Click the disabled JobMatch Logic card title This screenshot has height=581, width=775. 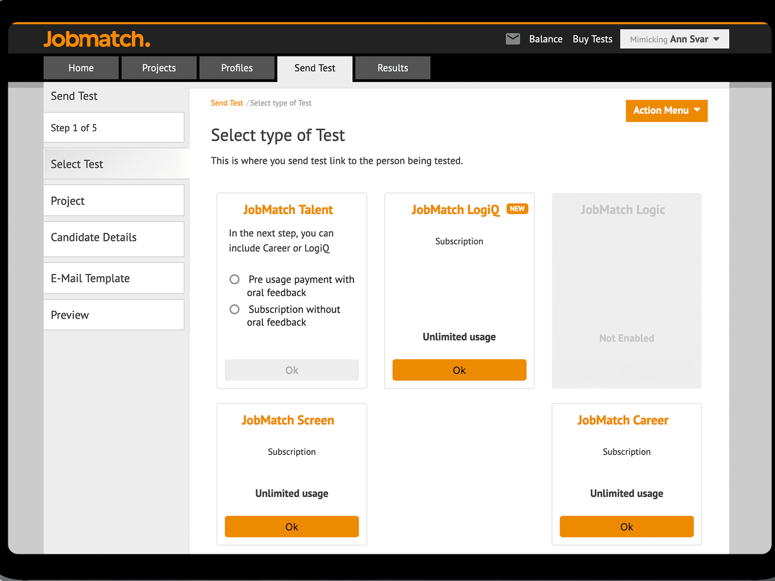click(623, 210)
